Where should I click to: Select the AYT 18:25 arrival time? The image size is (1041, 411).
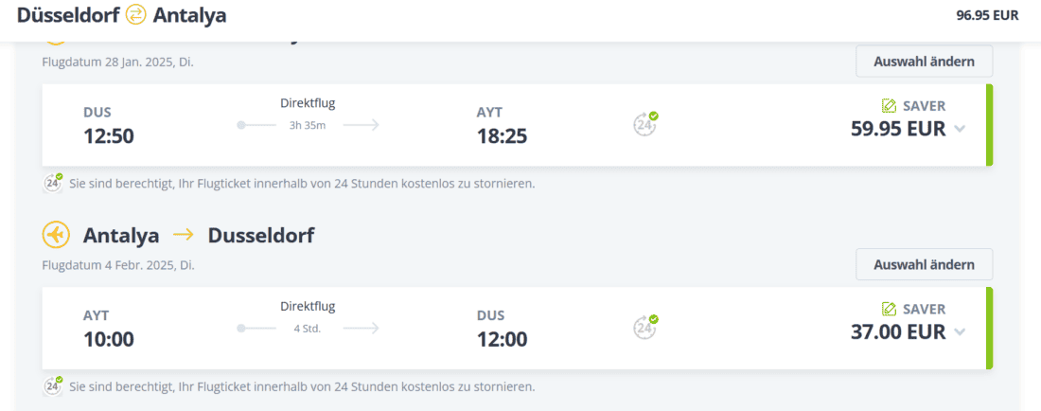coord(502,136)
